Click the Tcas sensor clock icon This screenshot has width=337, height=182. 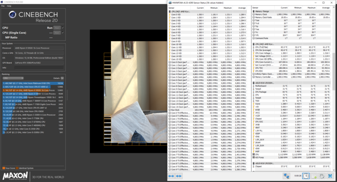coord(254,20)
